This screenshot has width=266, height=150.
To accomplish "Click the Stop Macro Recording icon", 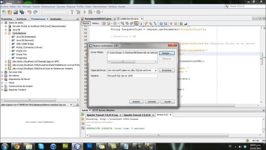I will pos(175,23).
